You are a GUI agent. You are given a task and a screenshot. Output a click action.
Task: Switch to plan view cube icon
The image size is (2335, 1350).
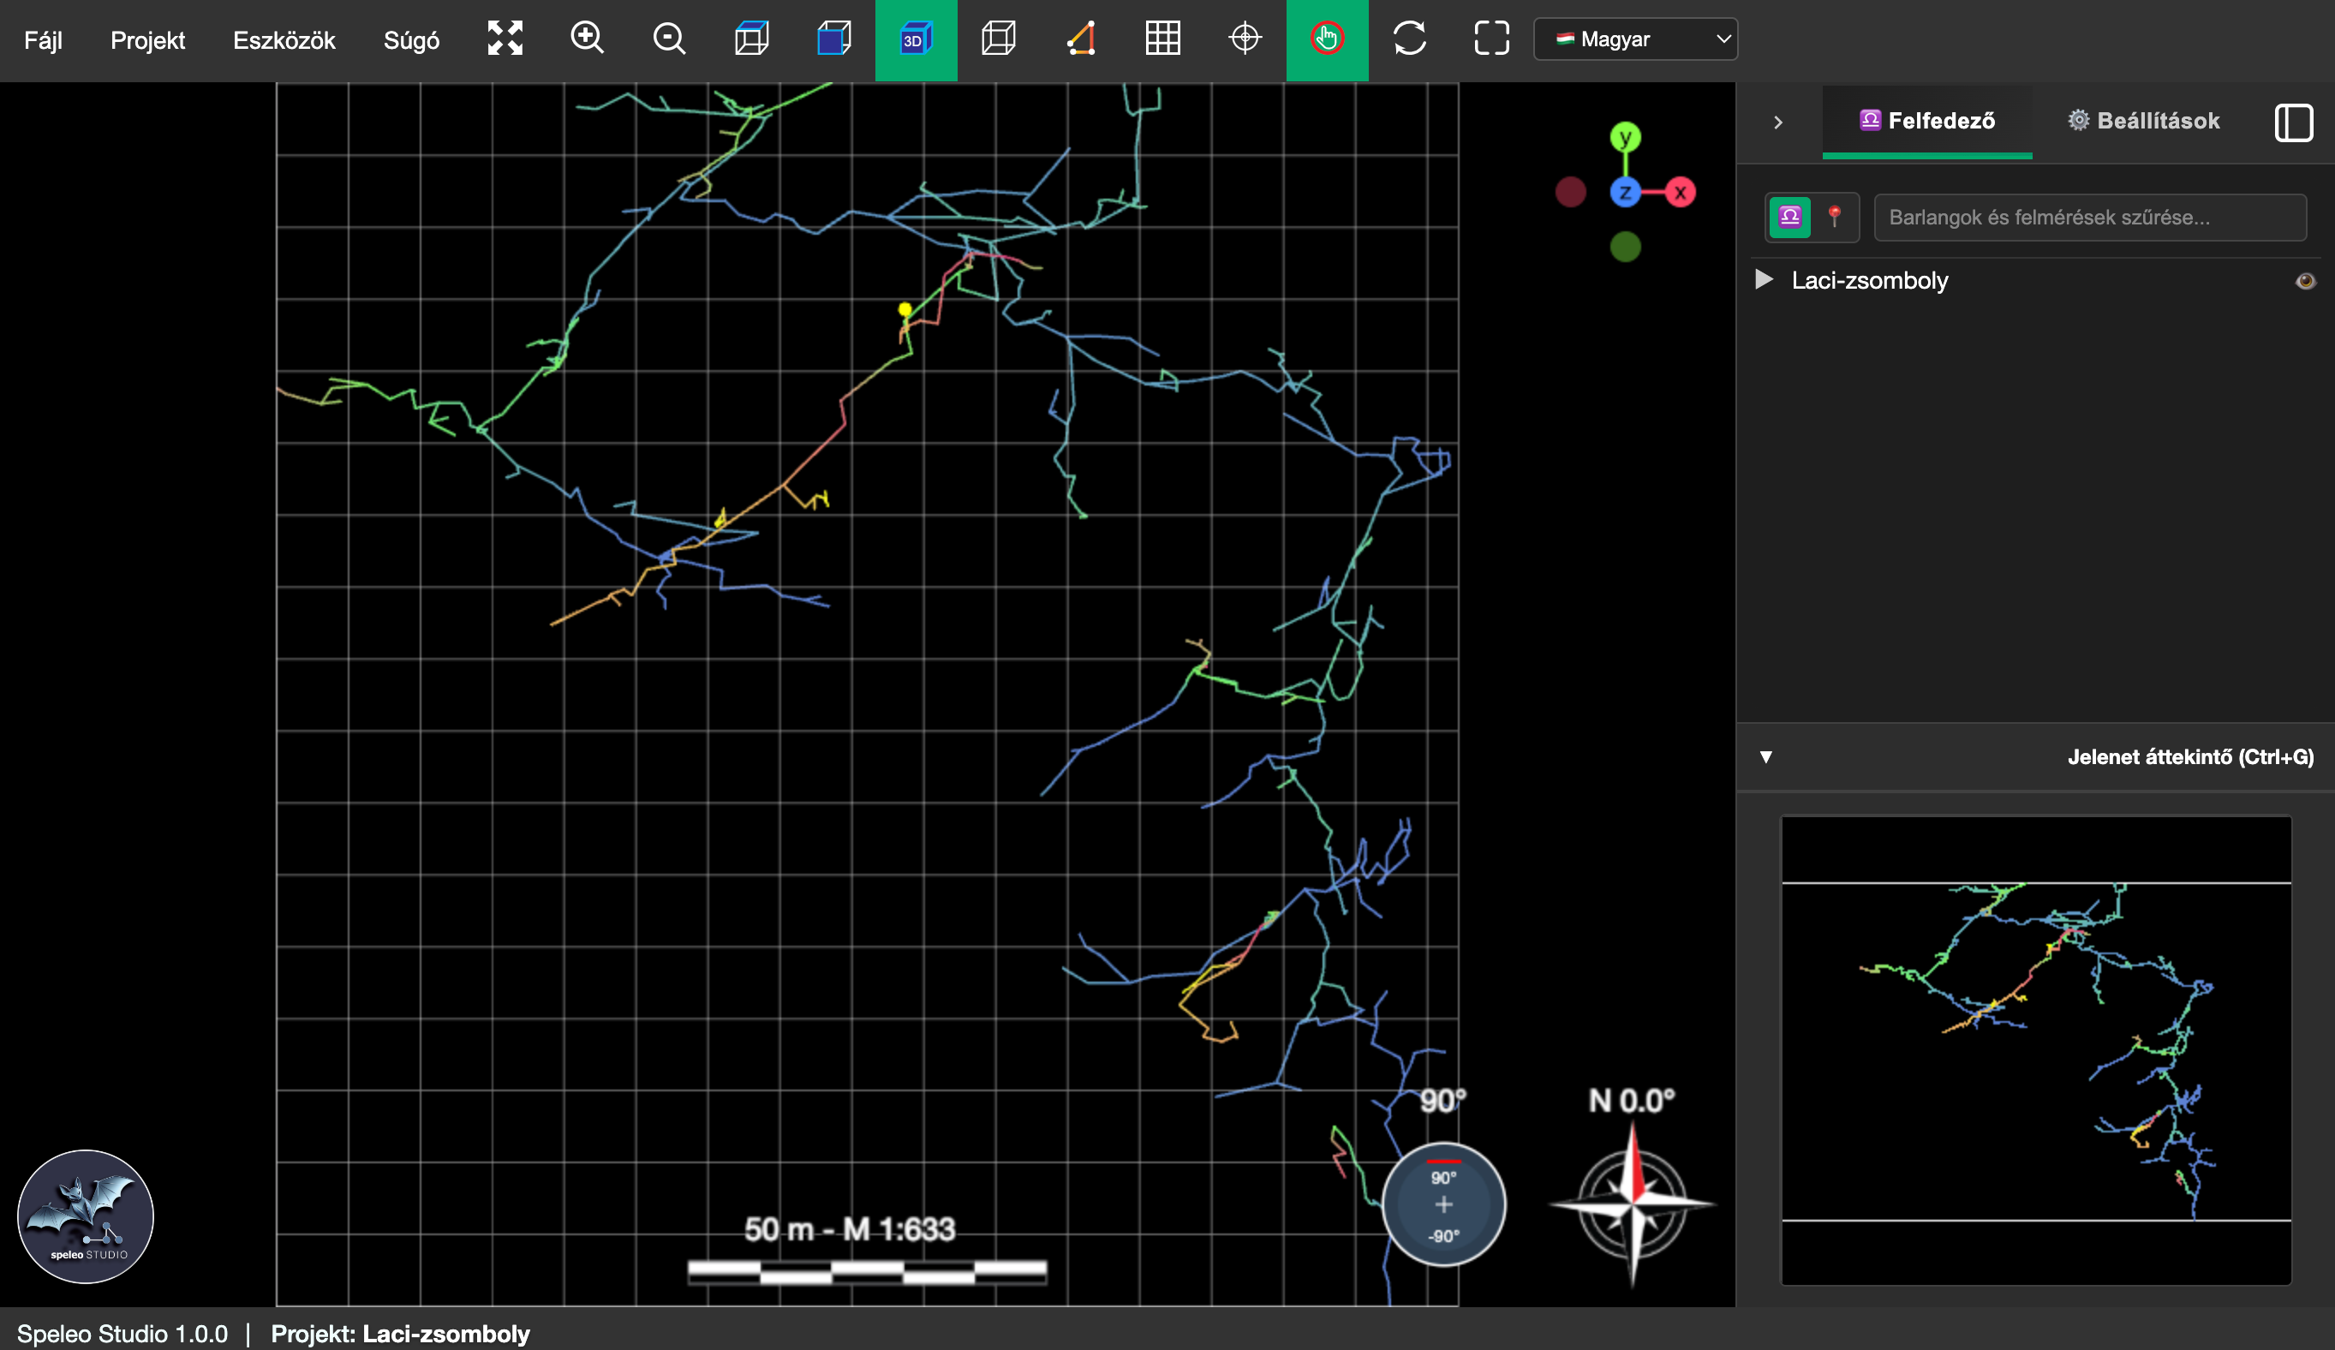751,39
